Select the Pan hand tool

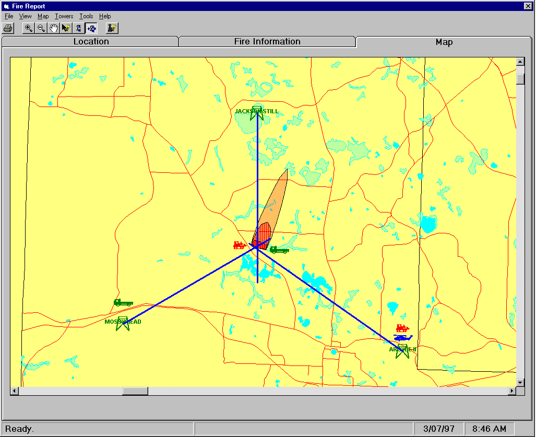(54, 28)
